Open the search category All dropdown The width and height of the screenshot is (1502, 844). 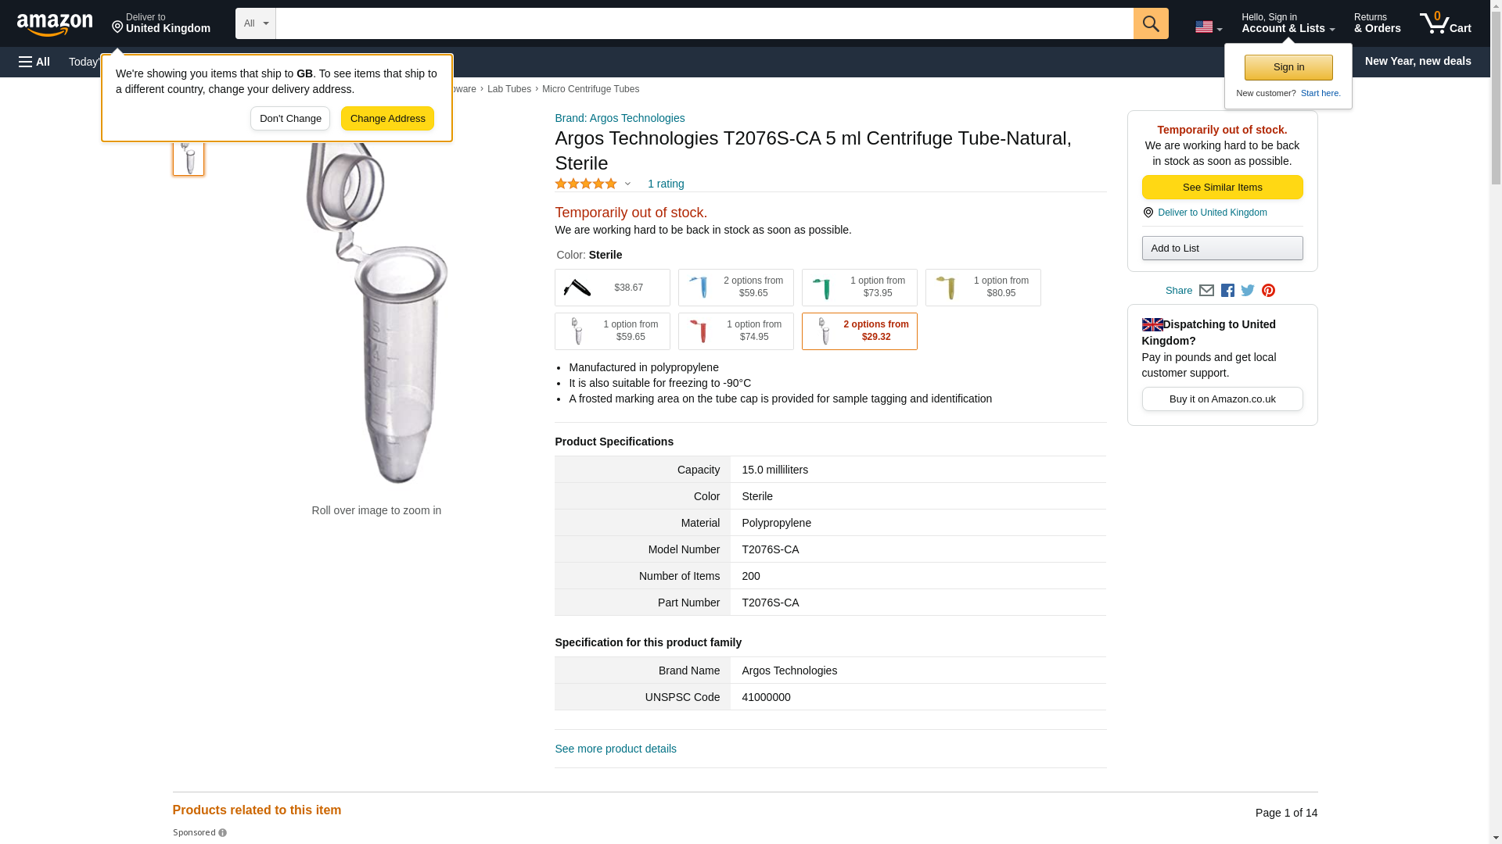coord(255,23)
